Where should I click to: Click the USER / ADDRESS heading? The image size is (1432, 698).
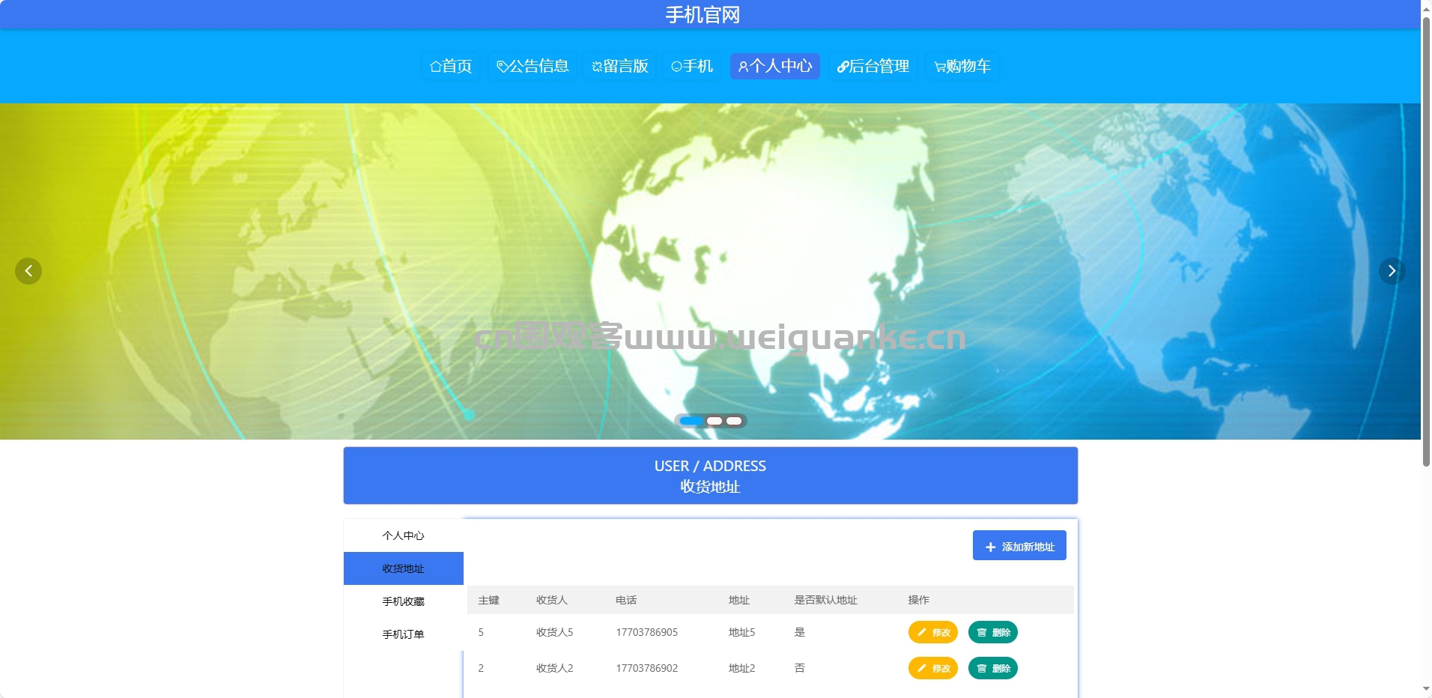click(x=710, y=466)
